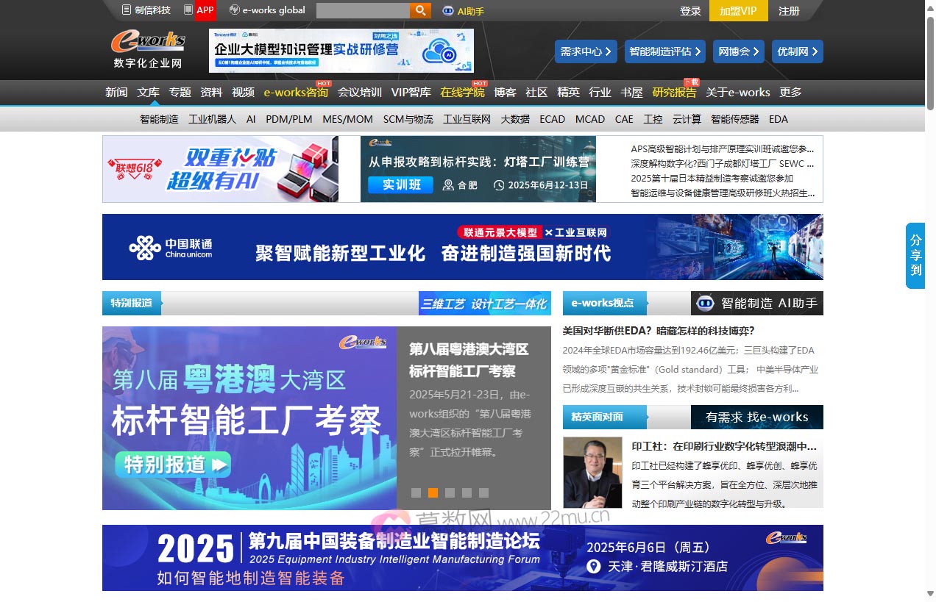Viewport: 936px width, 602px height.
Task: Select the last carousel position dot
Action: click(x=483, y=493)
